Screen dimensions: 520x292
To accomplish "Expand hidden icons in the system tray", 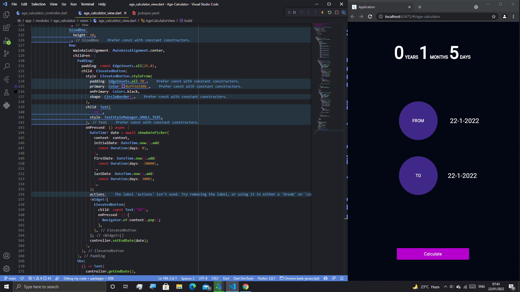I will point(446,287).
